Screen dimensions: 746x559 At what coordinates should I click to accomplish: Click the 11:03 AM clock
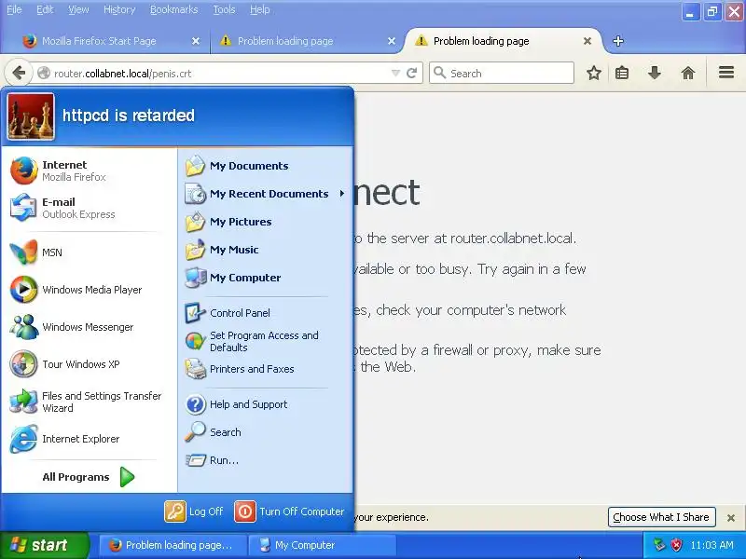pos(711,545)
